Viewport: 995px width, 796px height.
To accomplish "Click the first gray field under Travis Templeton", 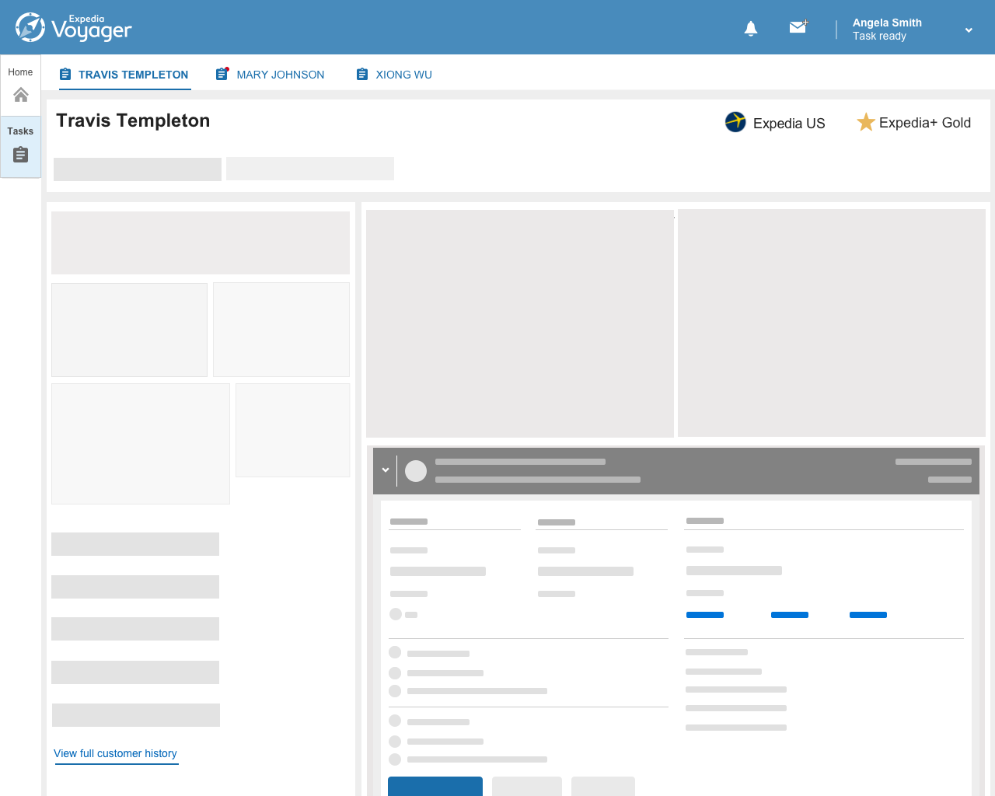I will coord(138,169).
